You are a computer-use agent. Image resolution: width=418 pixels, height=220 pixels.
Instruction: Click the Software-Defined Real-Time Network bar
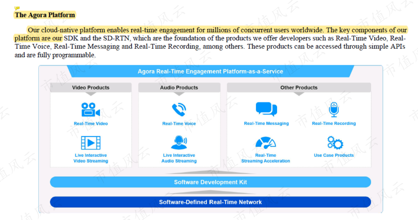(210, 202)
